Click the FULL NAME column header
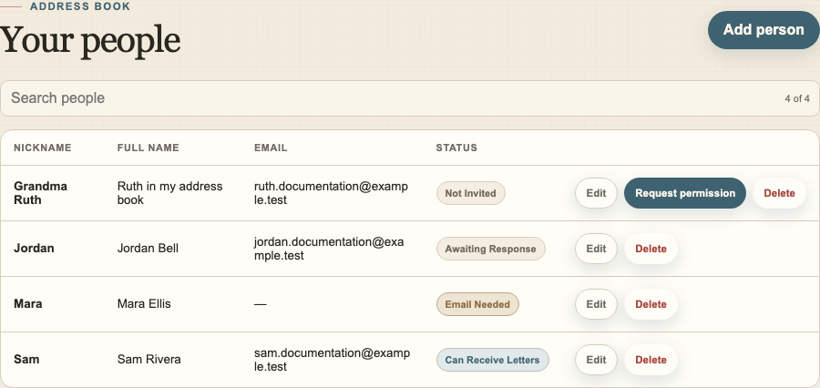Image resolution: width=820 pixels, height=388 pixels. click(148, 148)
